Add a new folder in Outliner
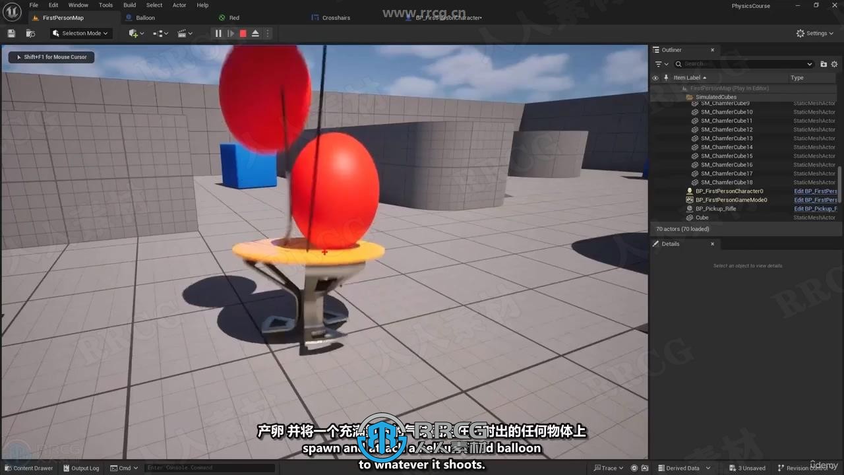Screen dimensions: 844x475 point(824,64)
